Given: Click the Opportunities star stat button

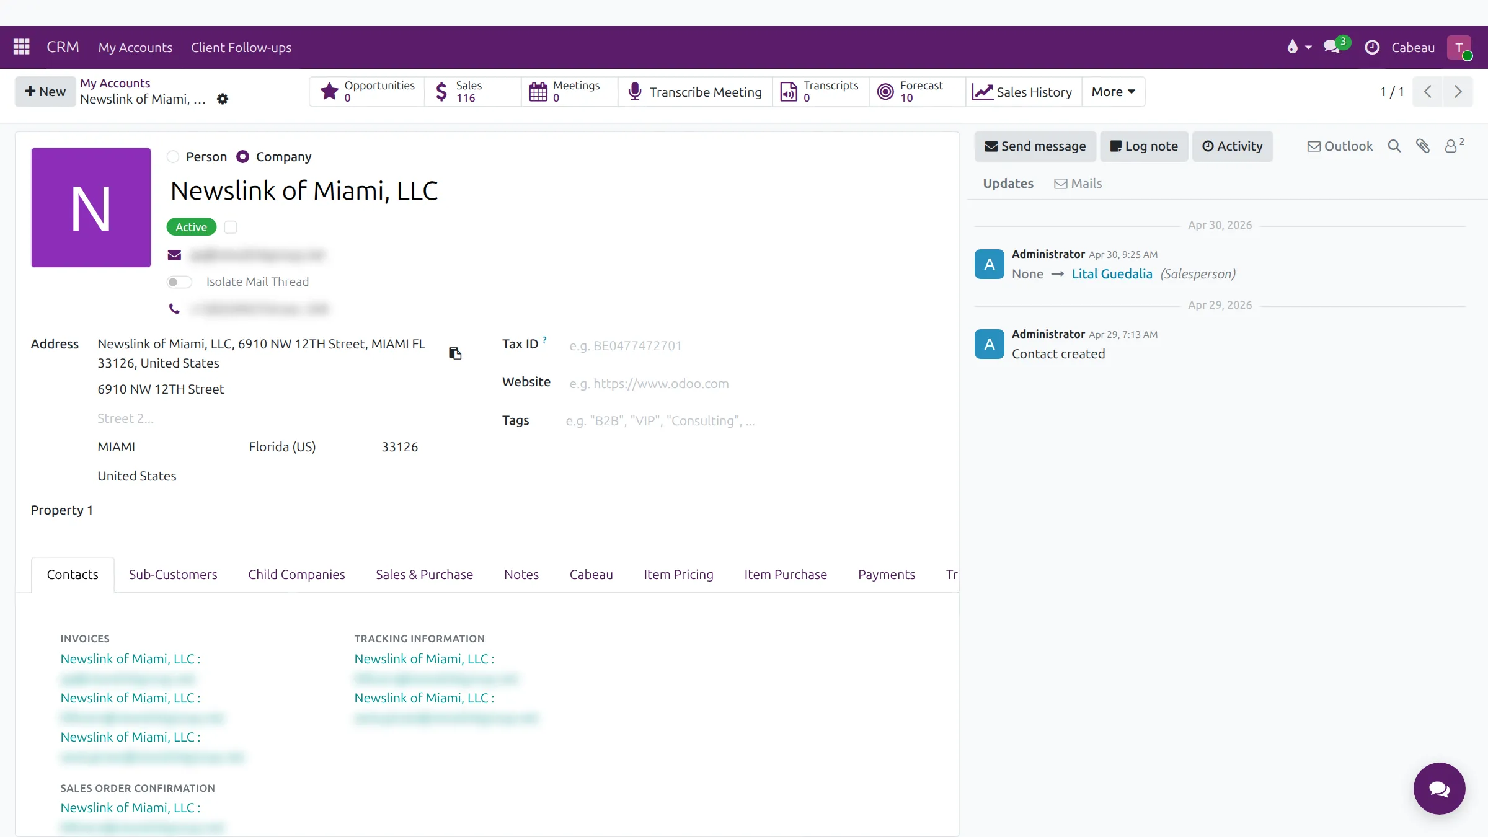Looking at the screenshot, I should tap(367, 92).
